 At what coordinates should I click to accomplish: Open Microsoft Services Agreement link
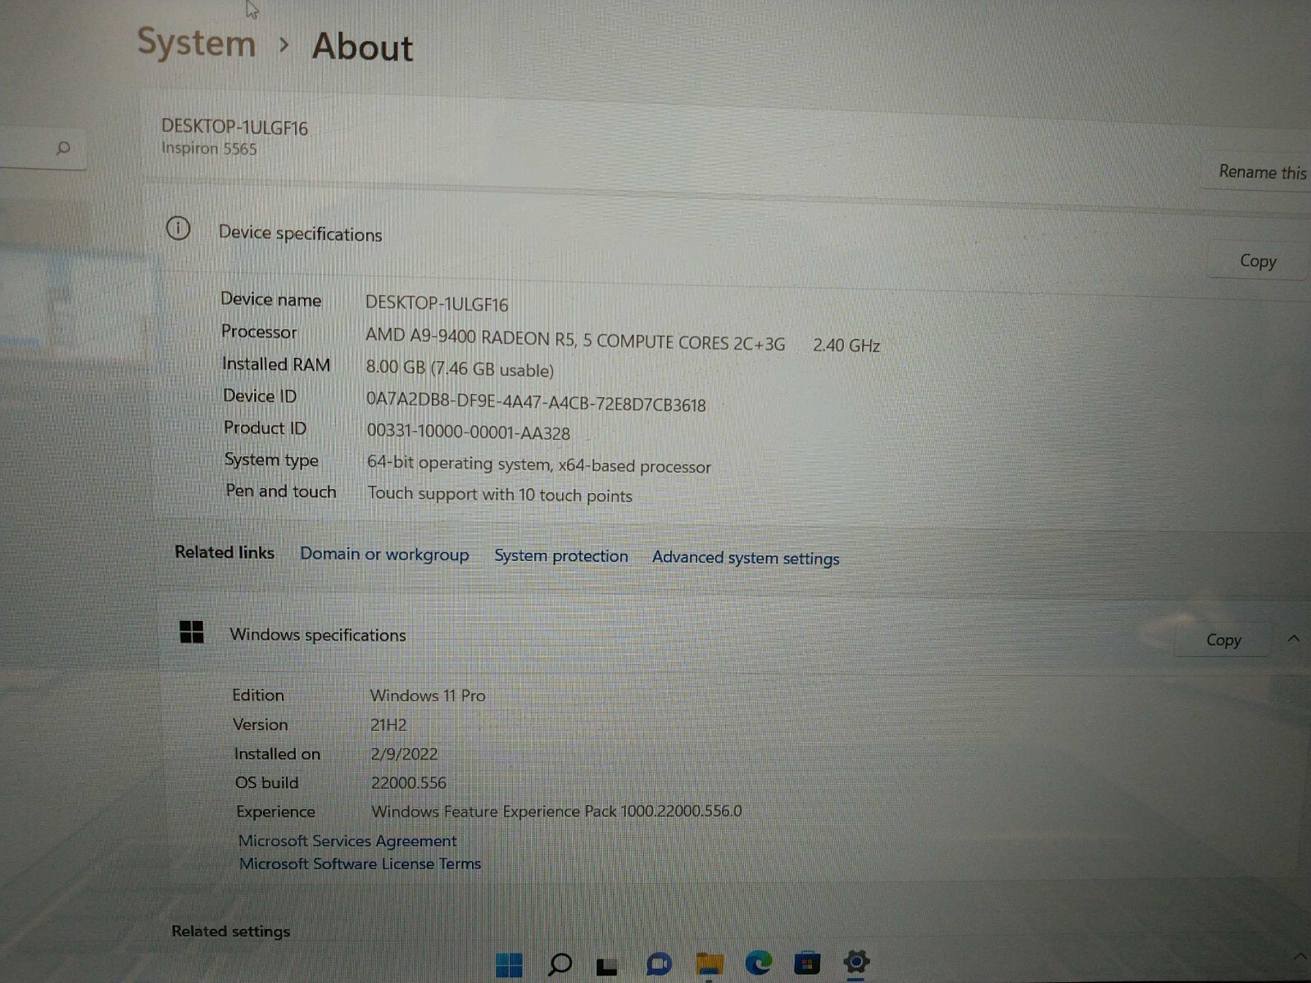click(347, 840)
